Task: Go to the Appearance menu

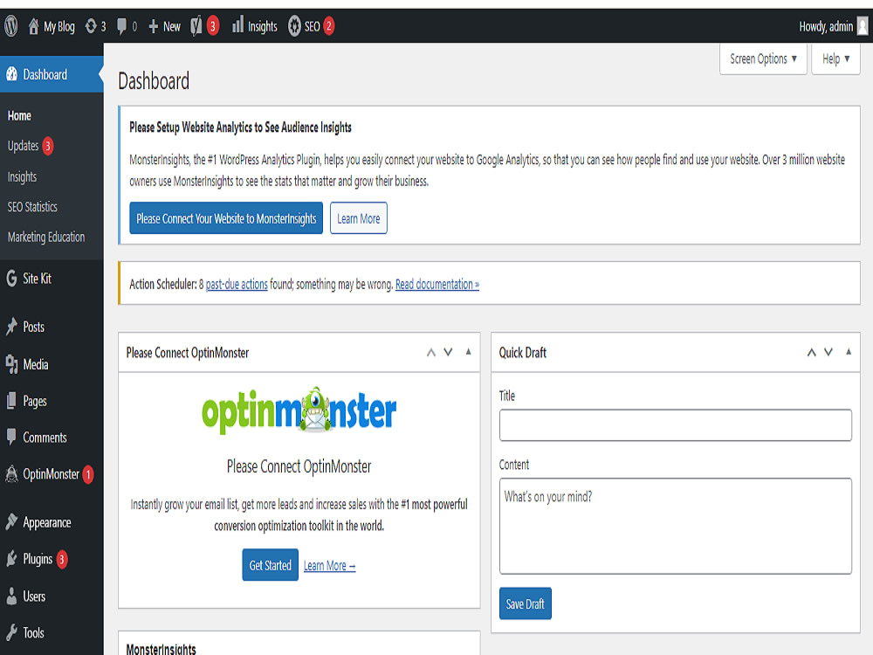Action: 47,522
